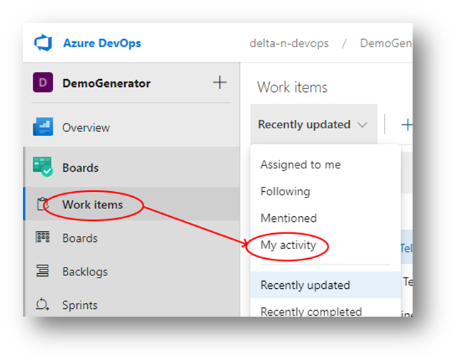Select highlighted Recently updated menu entry
Viewport: 459px width, 363px height.
[326, 285]
